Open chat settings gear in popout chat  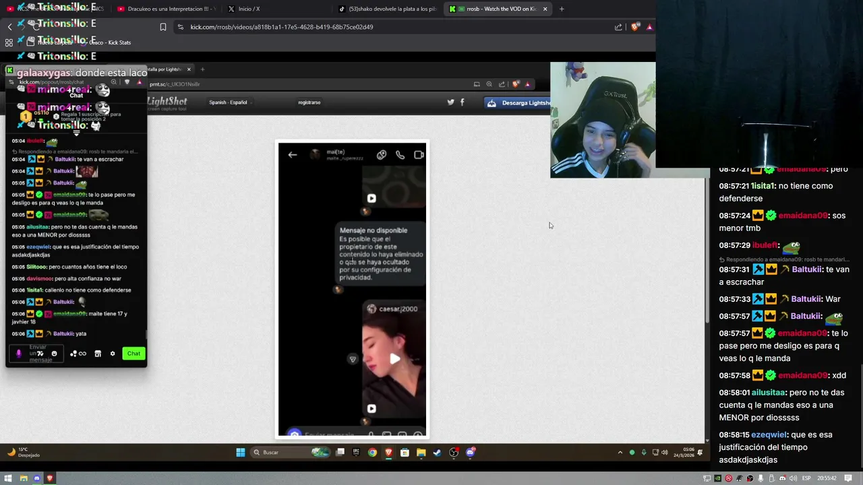tap(113, 354)
